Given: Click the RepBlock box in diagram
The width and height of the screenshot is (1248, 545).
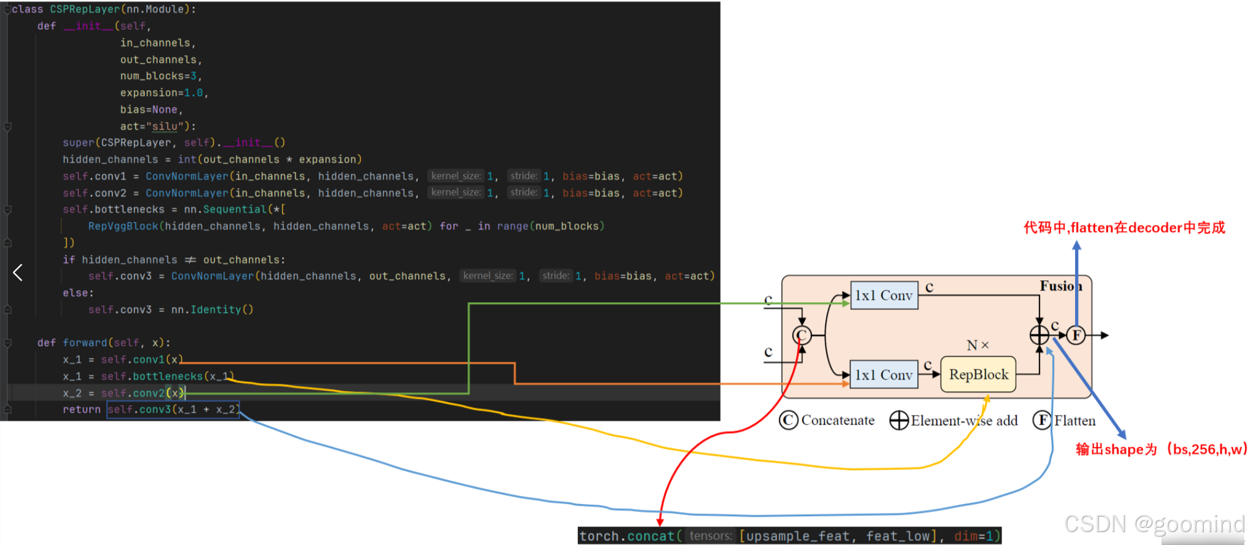Looking at the screenshot, I should [x=978, y=375].
